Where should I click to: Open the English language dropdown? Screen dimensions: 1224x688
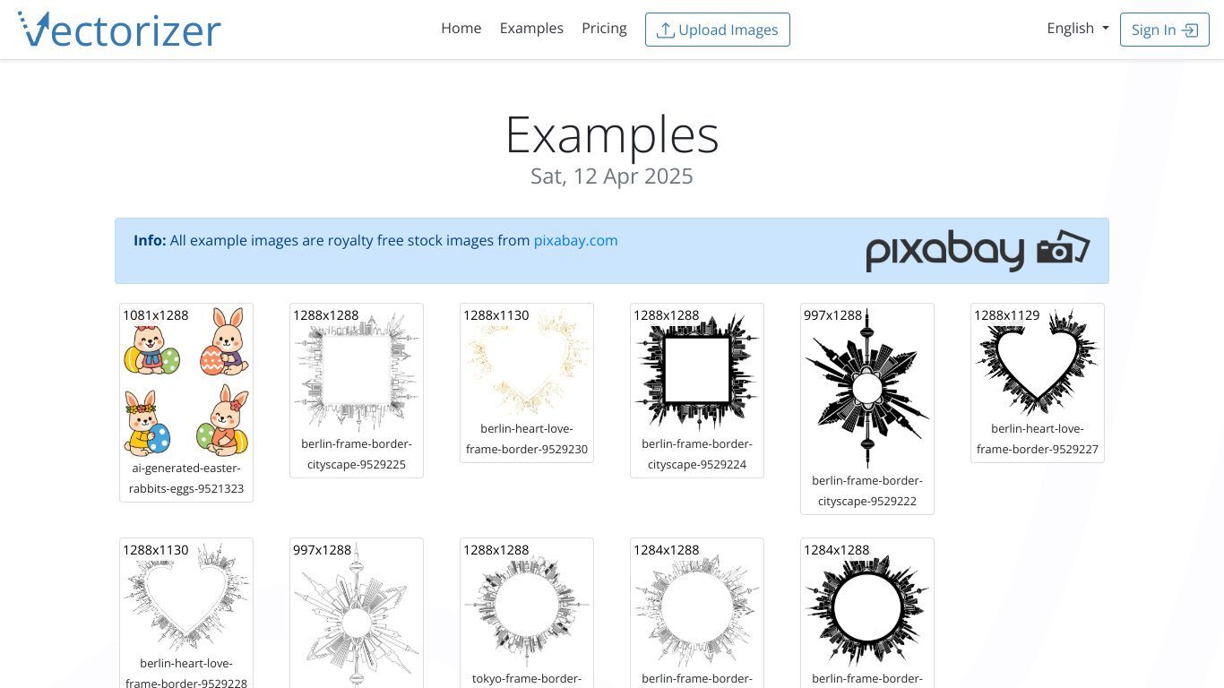coord(1078,29)
